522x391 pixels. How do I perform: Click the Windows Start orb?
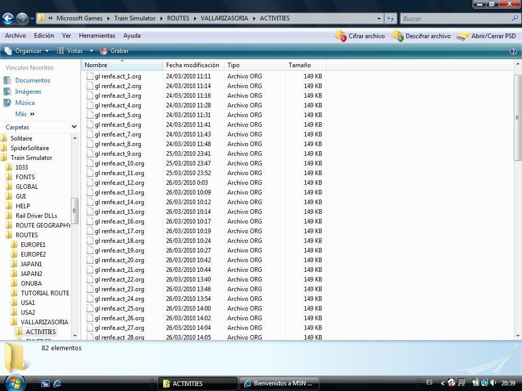(x=14, y=382)
